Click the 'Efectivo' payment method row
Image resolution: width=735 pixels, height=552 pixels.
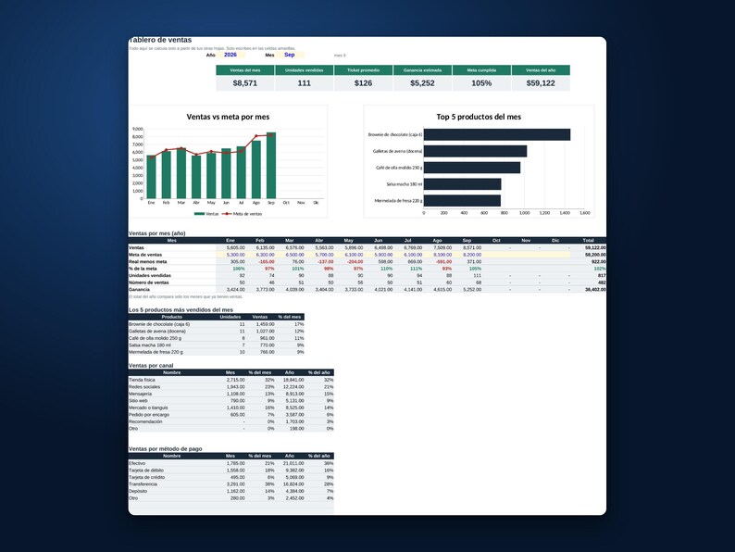231,463
